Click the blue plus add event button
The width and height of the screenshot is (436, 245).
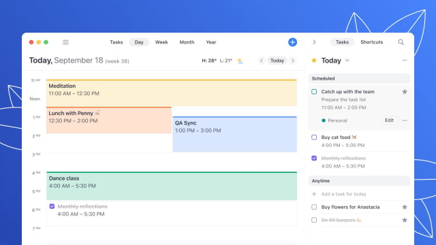tap(292, 42)
